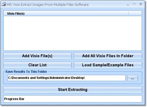The width and height of the screenshot is (147, 107).
Task: Minimize the application window
Action: click(128, 5)
